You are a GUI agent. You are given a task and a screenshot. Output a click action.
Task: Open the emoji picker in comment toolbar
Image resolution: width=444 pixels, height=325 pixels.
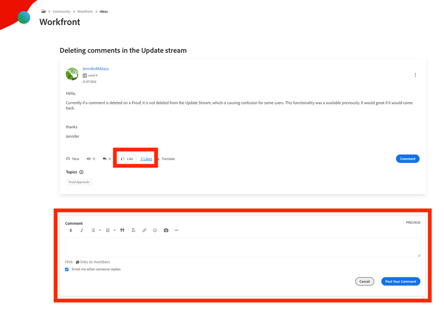155,230
